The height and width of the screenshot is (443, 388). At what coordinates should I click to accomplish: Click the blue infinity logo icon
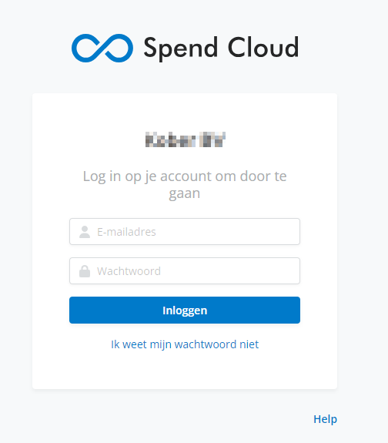102,48
